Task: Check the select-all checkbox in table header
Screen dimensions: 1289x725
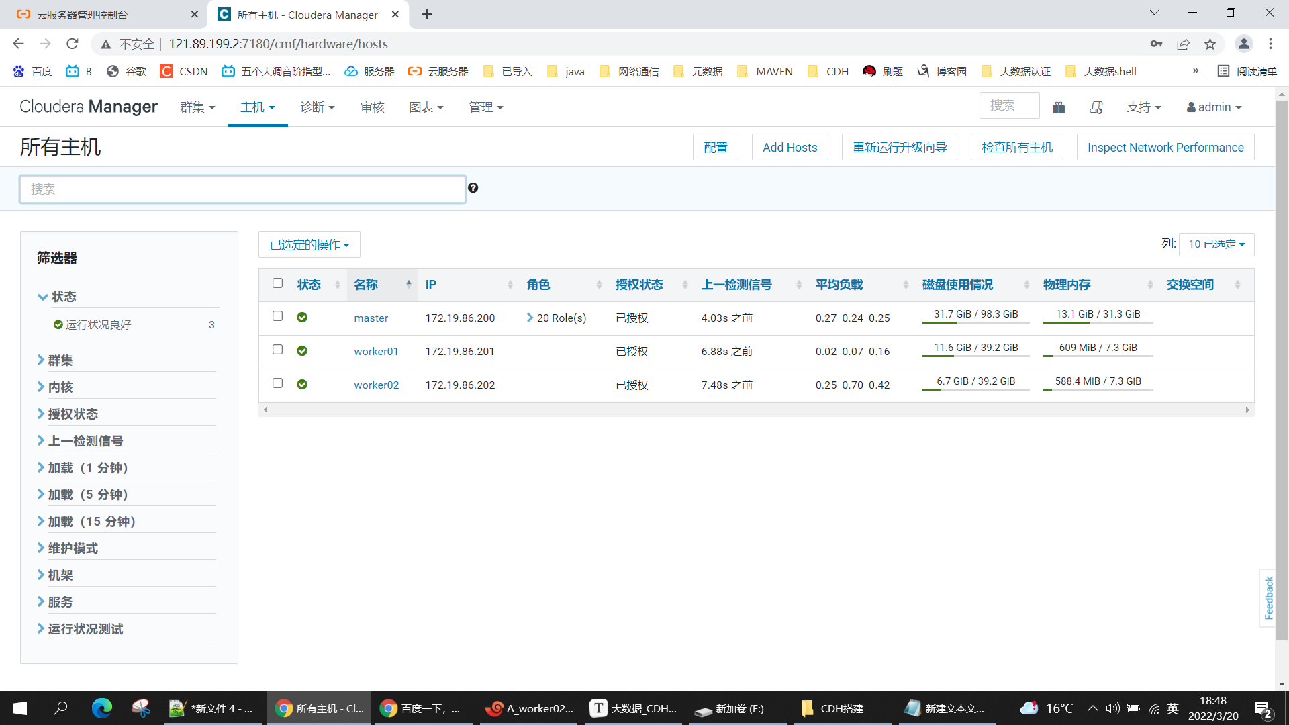Action: [277, 283]
